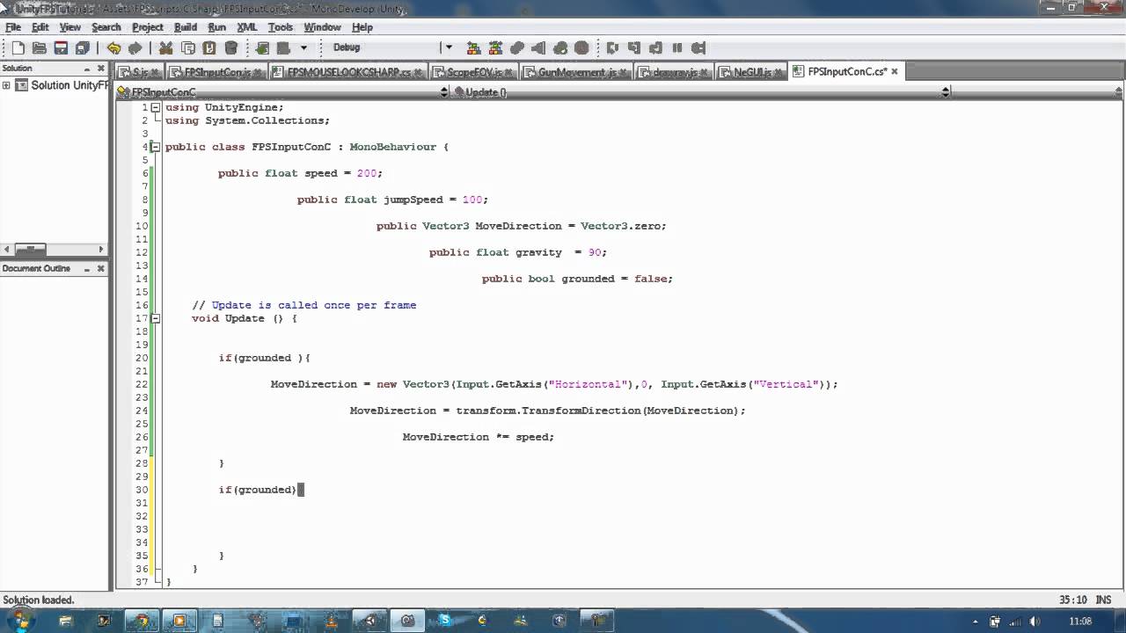
Task: Save the current file via toolbar
Action: coord(61,47)
